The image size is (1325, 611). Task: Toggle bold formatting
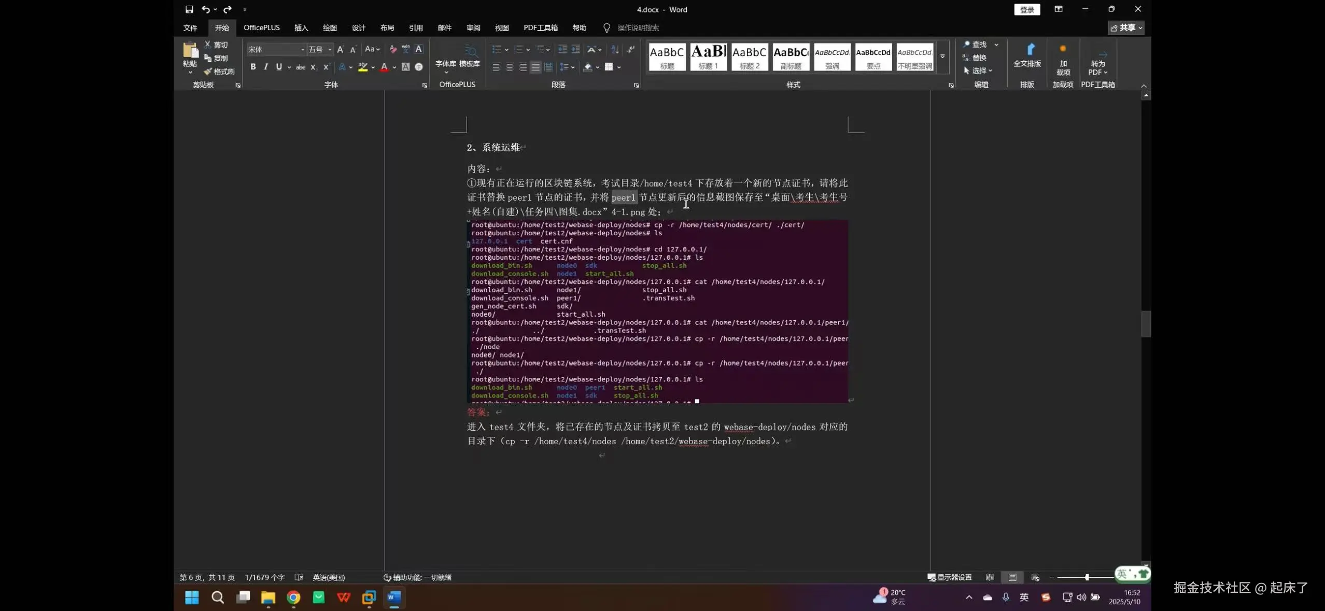tap(253, 67)
